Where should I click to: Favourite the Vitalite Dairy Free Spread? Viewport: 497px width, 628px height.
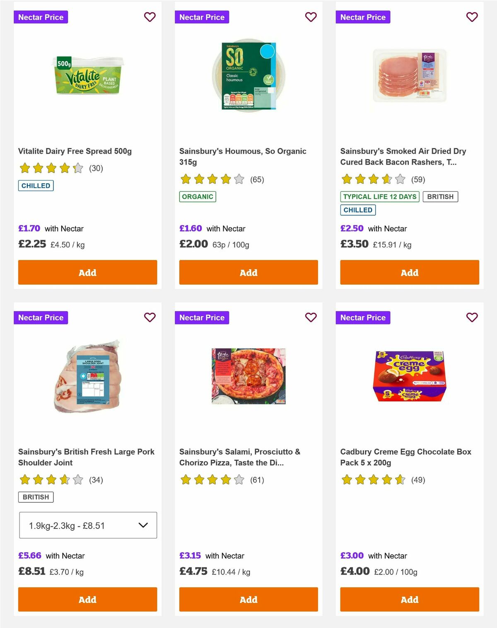[x=150, y=17]
